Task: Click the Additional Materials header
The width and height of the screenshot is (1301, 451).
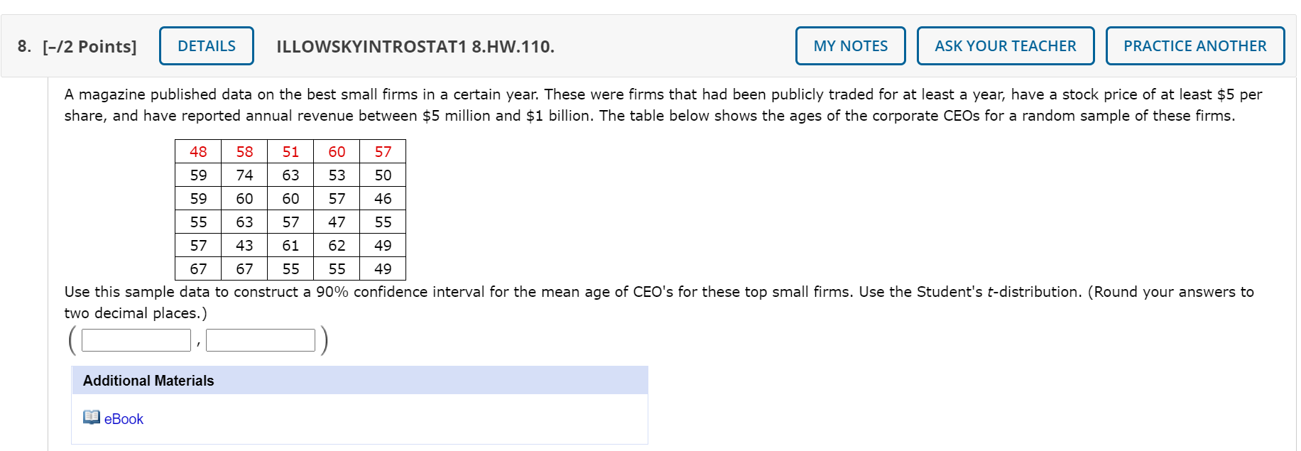Action: point(148,381)
